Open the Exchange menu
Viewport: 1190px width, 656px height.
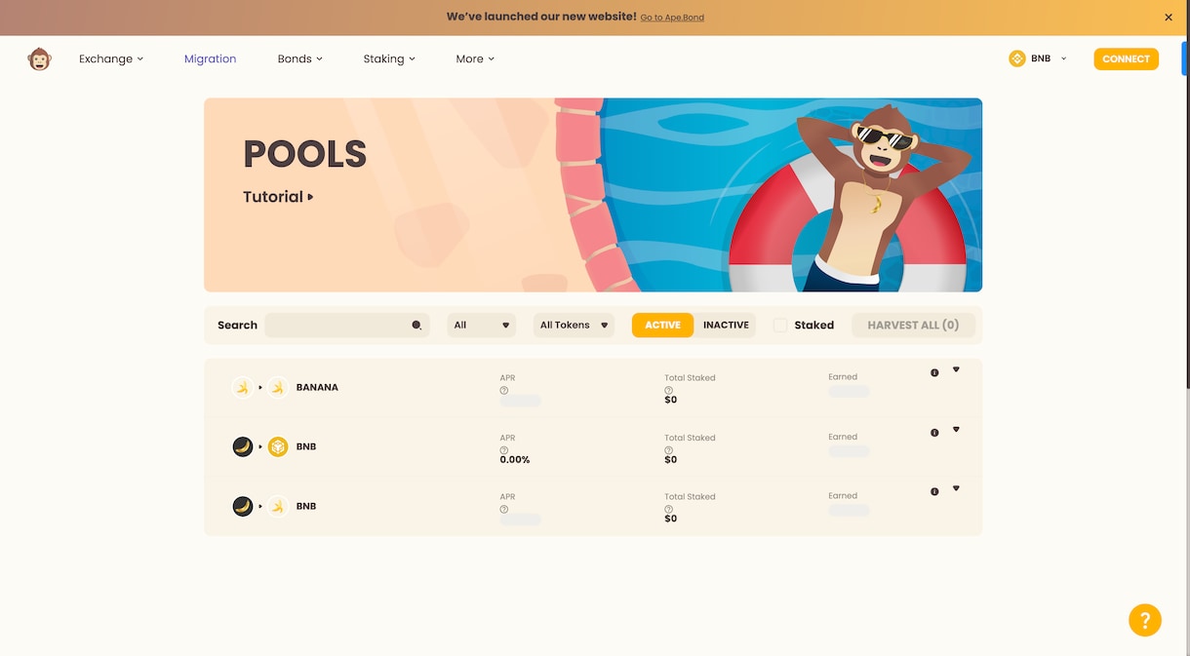click(x=111, y=59)
